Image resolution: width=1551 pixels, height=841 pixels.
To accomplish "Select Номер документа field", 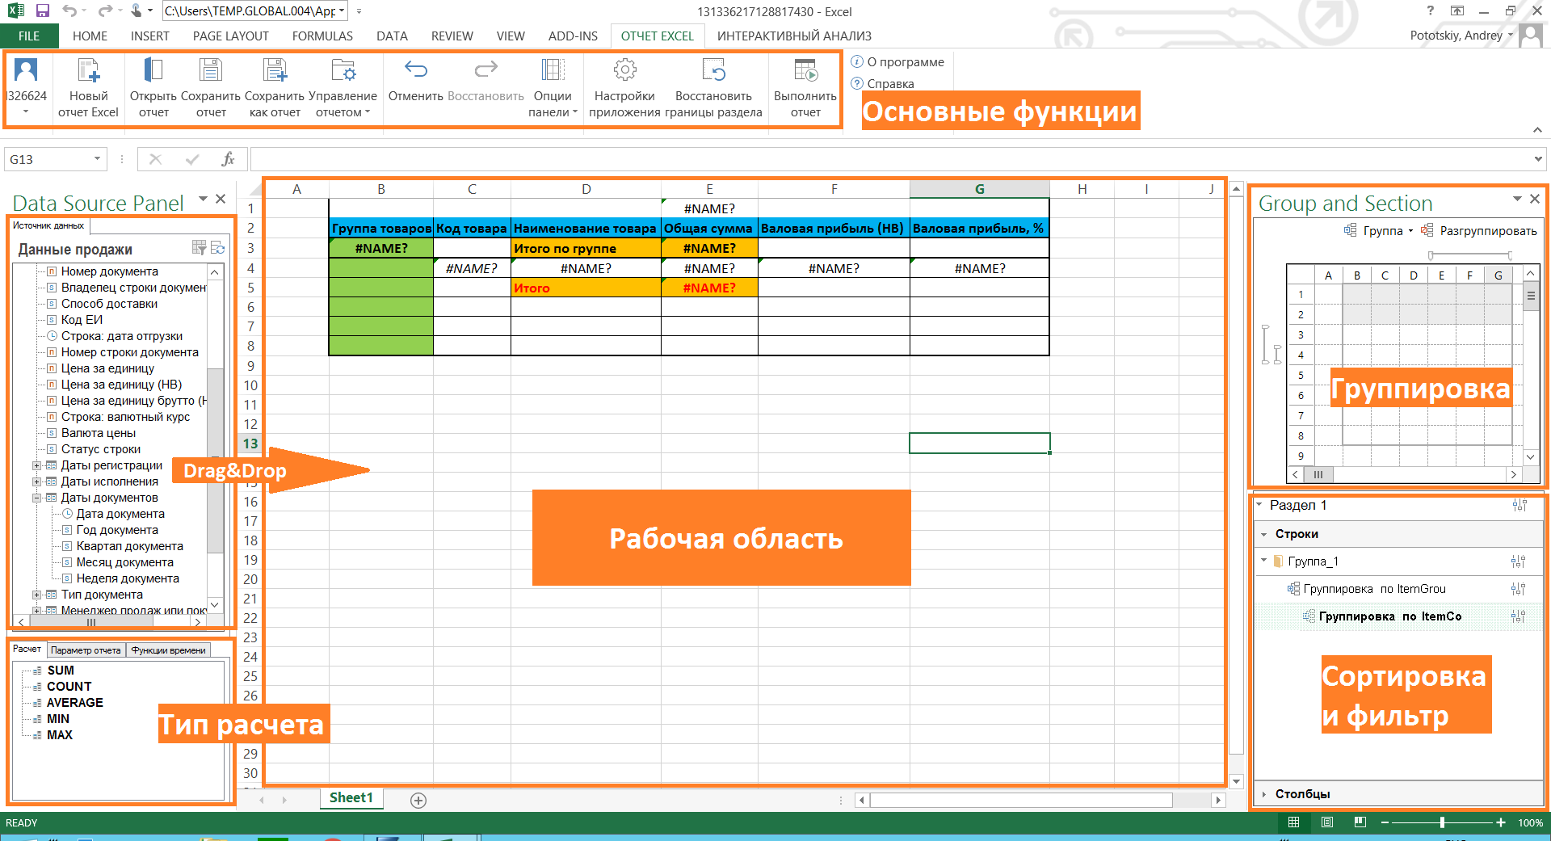I will [x=109, y=271].
